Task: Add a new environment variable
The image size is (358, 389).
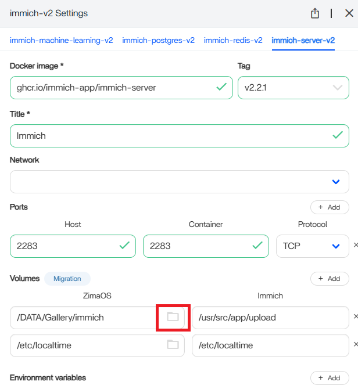Action: pos(330,378)
